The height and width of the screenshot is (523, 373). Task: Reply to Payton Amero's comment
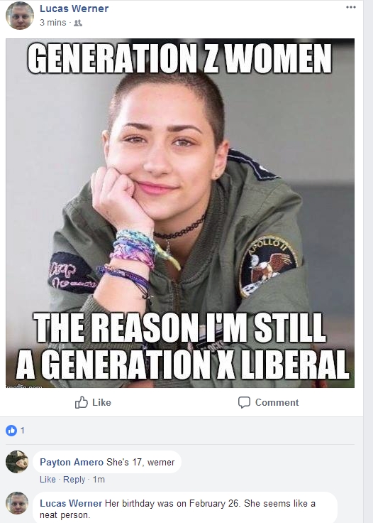[74, 480]
